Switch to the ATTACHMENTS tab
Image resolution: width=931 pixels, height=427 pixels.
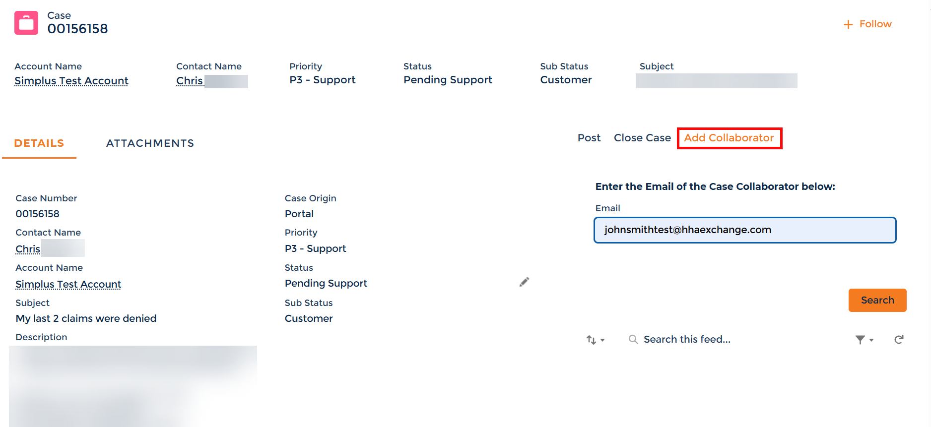point(149,143)
